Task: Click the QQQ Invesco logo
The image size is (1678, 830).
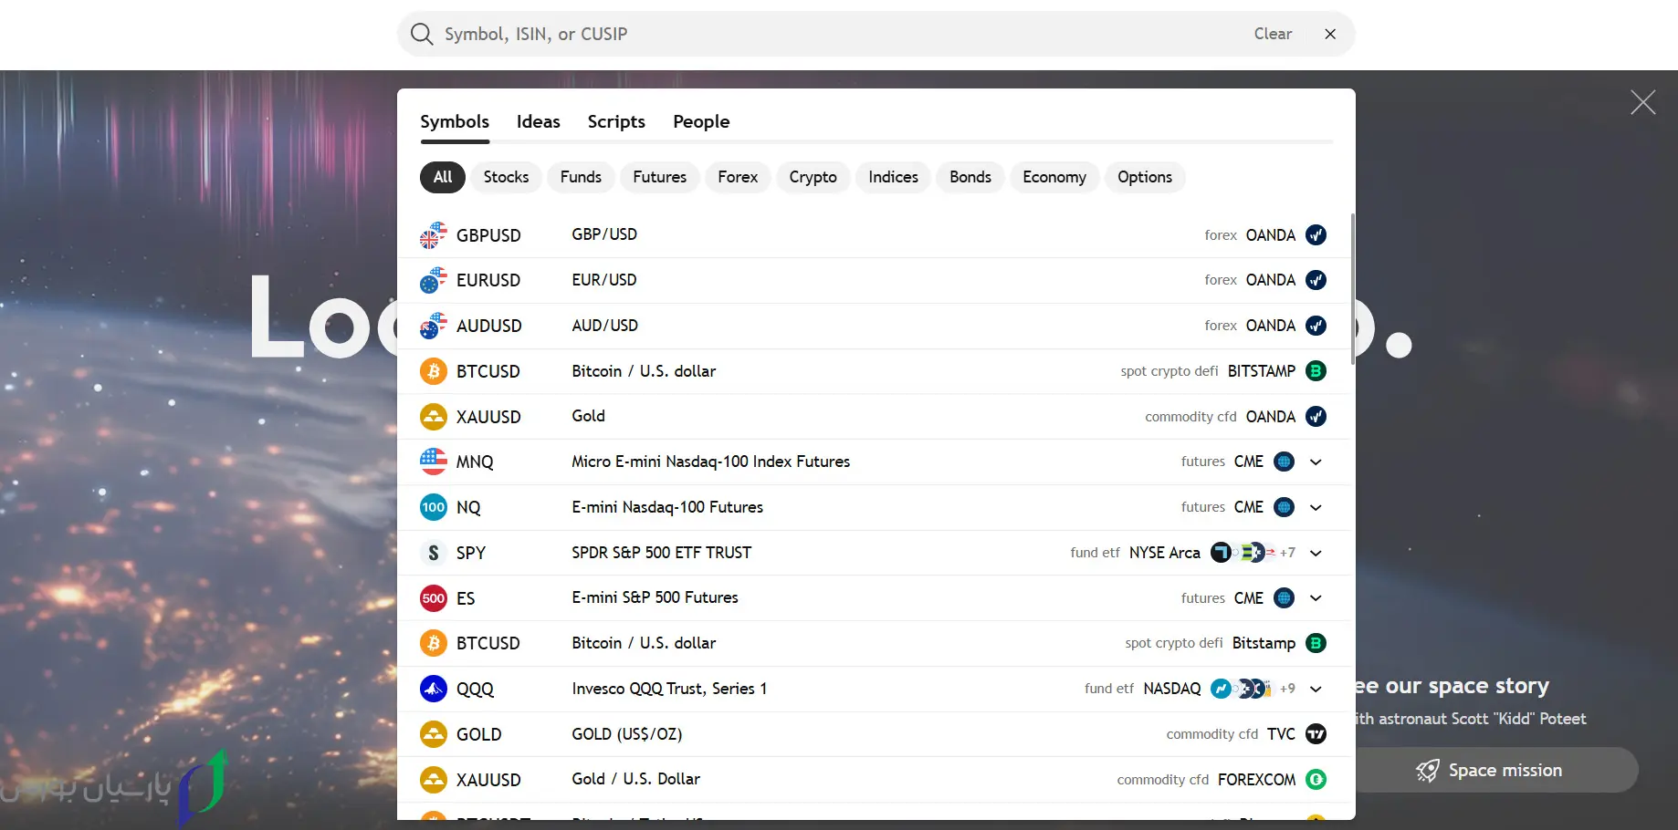Action: (434, 689)
